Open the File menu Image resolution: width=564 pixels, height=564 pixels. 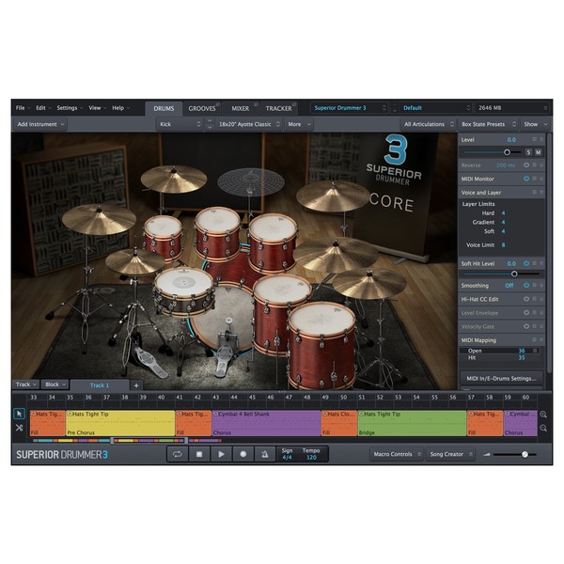[x=23, y=108]
